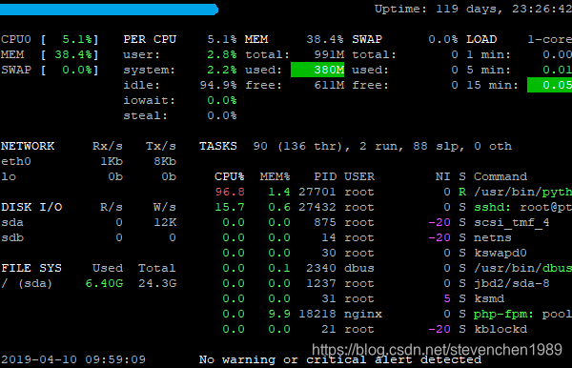This screenshot has width=572, height=368.
Task: Click the MEM% column header
Action: [276, 177]
